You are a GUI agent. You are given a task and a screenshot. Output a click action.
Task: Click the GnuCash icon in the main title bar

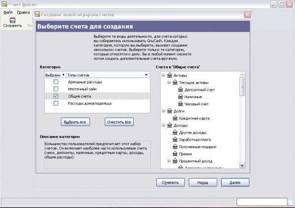coord(4,4)
